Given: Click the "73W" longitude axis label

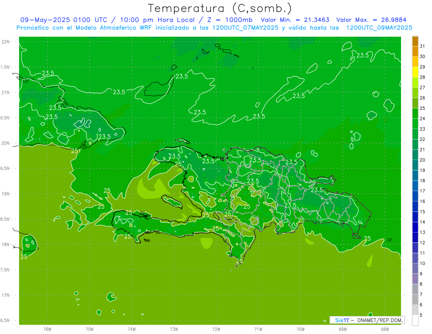Looking at the screenshot, I should [x=174, y=329].
